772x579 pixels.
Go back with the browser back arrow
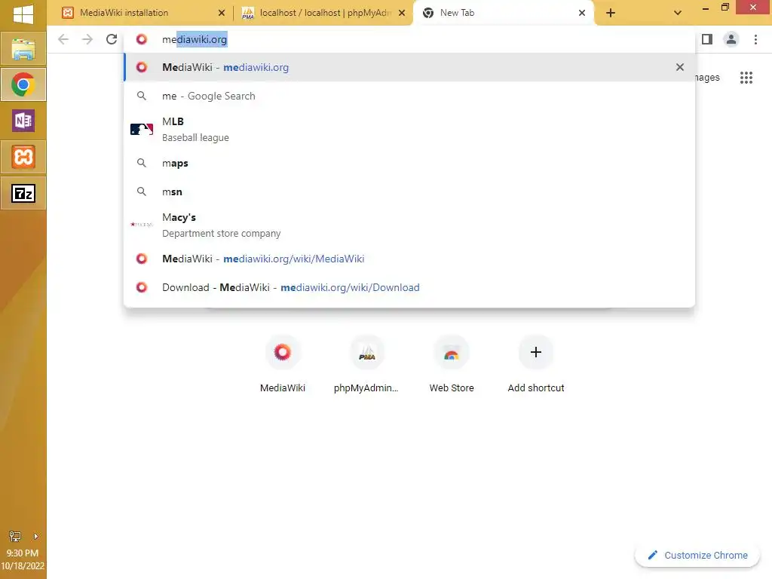(63, 39)
